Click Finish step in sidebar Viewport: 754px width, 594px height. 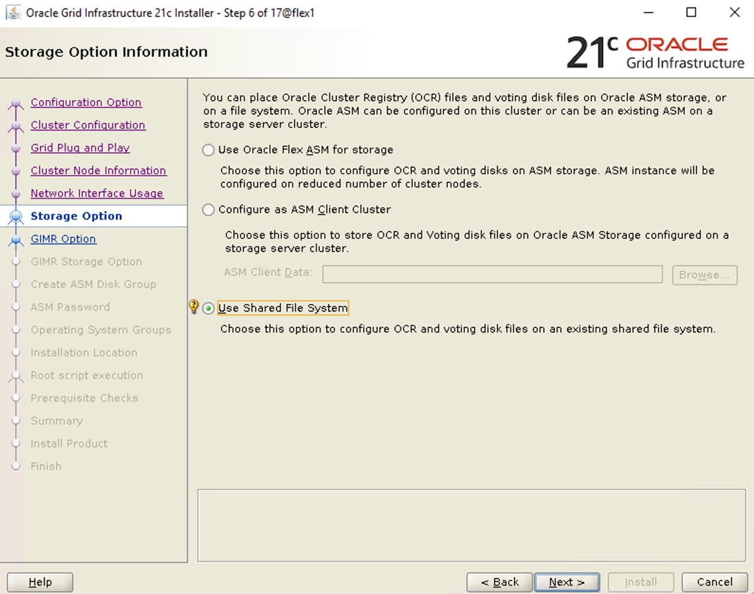click(x=46, y=466)
